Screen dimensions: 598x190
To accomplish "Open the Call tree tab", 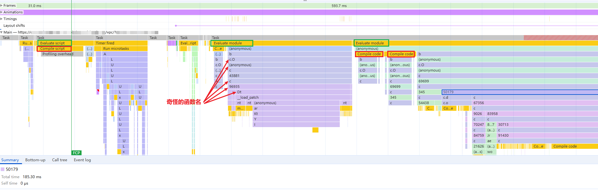I will click(x=59, y=160).
